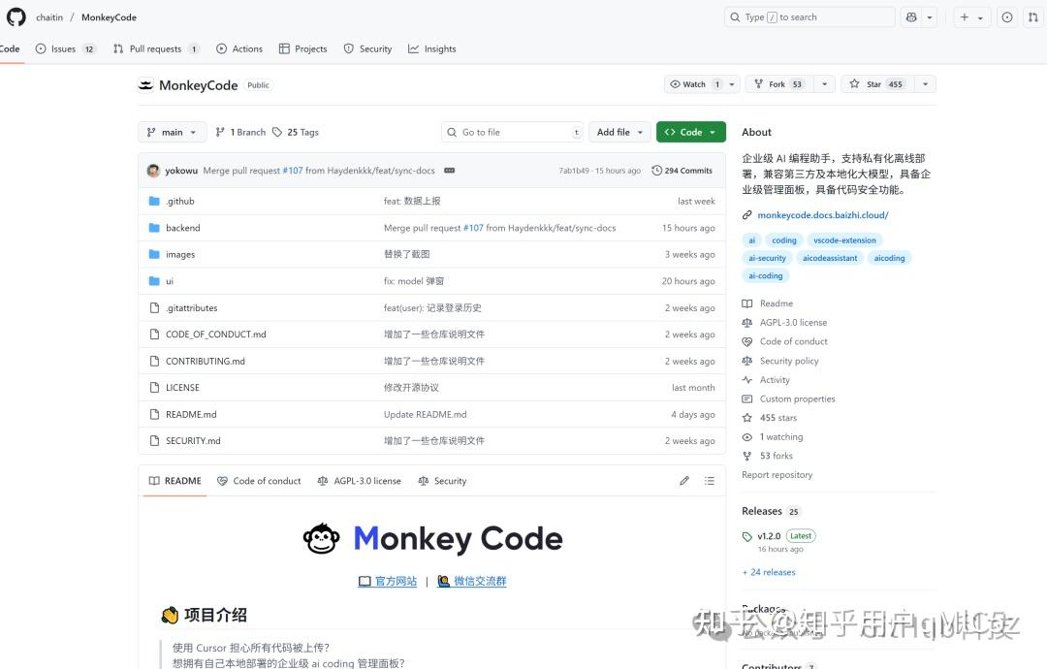
Task: Click inside the Go to file search field
Action: (x=512, y=131)
